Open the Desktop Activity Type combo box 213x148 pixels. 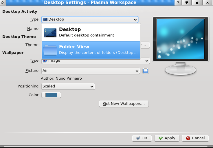pos(90,19)
